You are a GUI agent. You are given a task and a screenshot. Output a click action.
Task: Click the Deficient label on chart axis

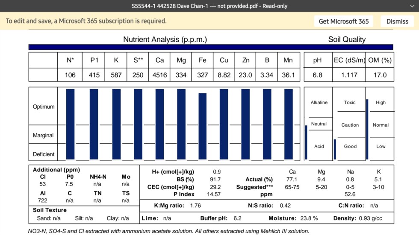tap(44, 154)
